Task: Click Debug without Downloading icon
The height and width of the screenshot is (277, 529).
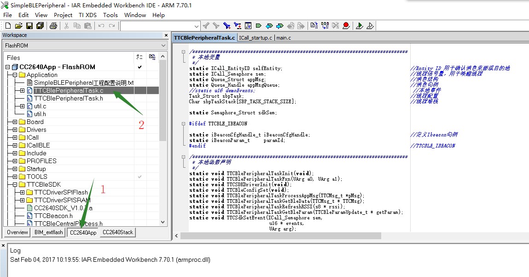Action: (x=370, y=26)
